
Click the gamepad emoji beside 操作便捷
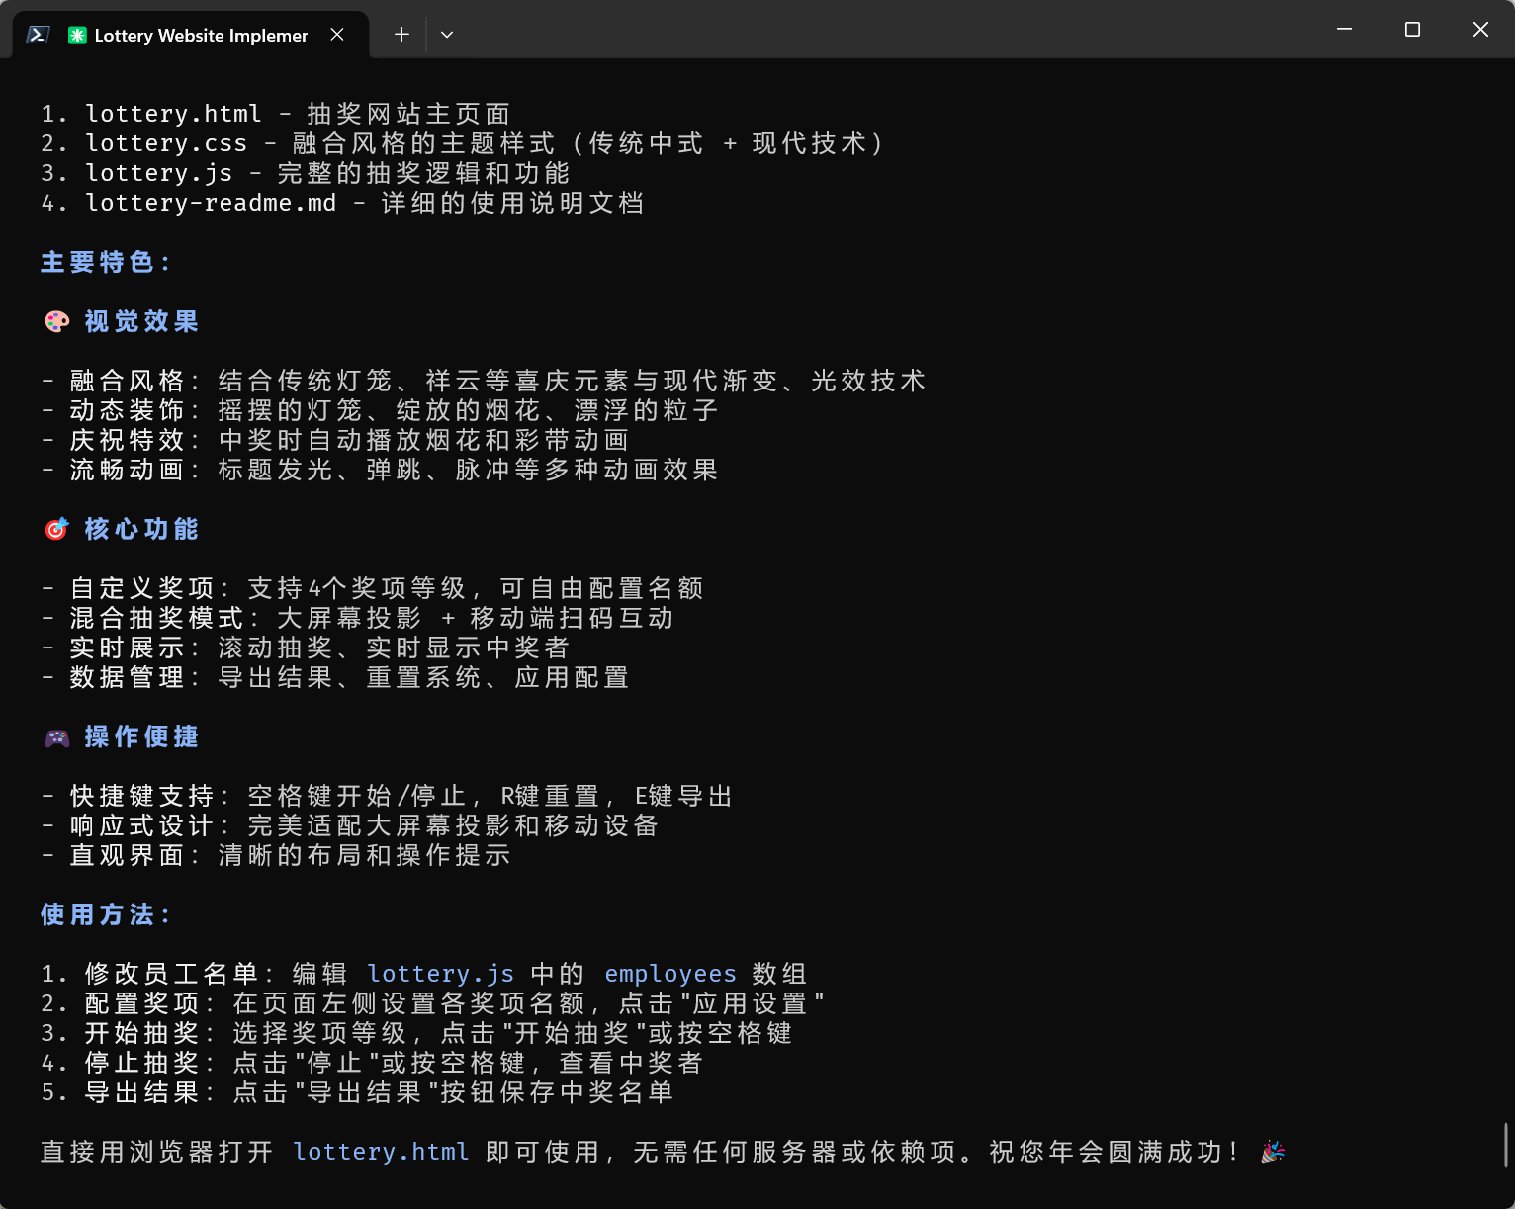(57, 737)
